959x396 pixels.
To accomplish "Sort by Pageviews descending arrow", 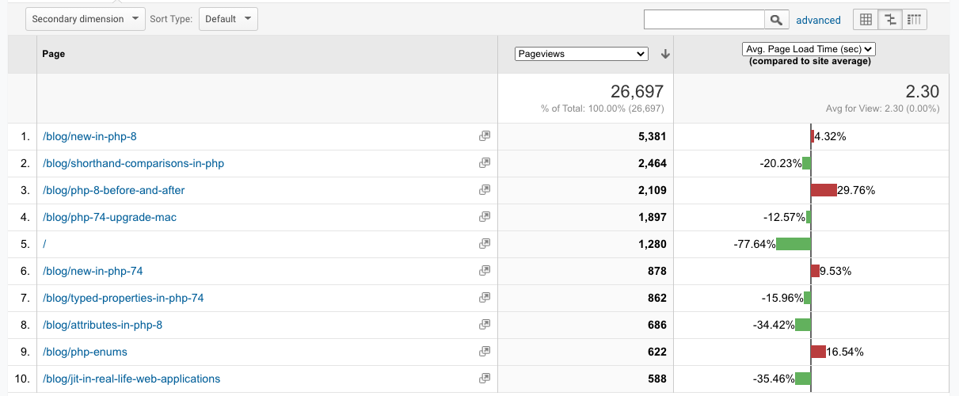I will [665, 54].
